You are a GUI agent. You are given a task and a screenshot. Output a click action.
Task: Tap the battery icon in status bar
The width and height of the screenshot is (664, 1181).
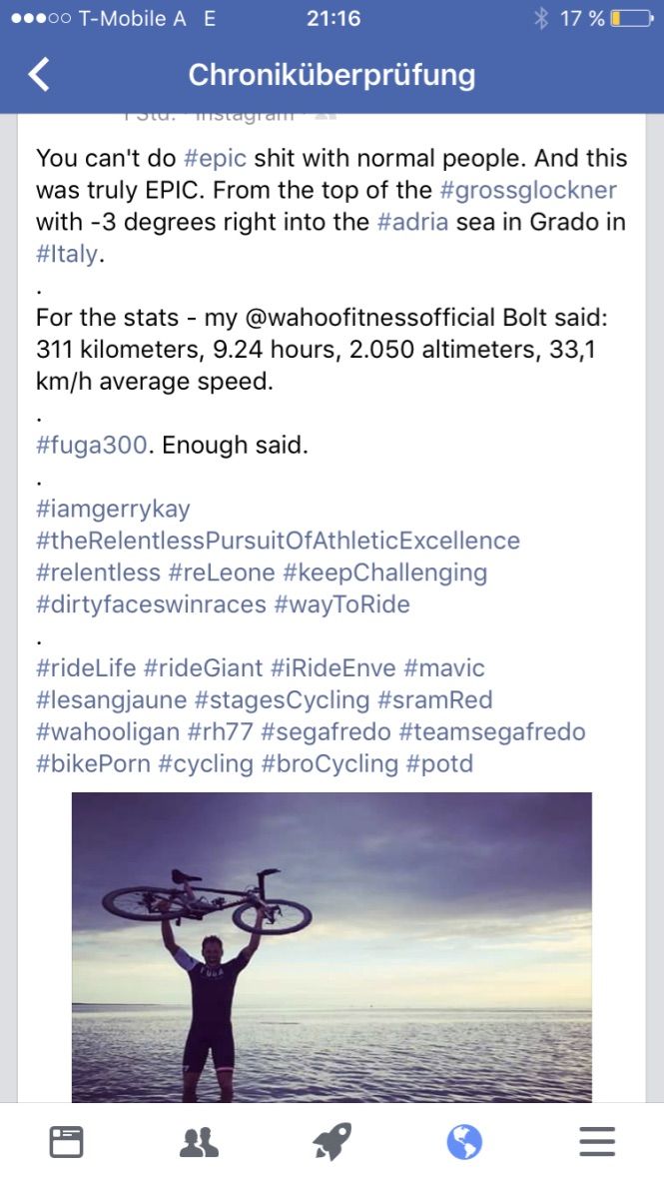point(630,18)
